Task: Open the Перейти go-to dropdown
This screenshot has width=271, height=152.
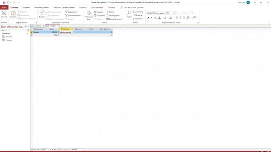Action: pos(138,15)
